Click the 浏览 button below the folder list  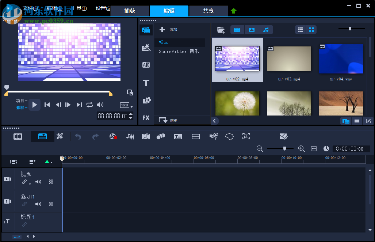tap(169, 120)
